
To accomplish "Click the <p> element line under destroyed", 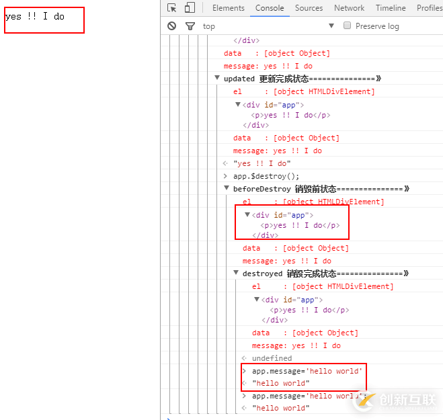I will [309, 310].
